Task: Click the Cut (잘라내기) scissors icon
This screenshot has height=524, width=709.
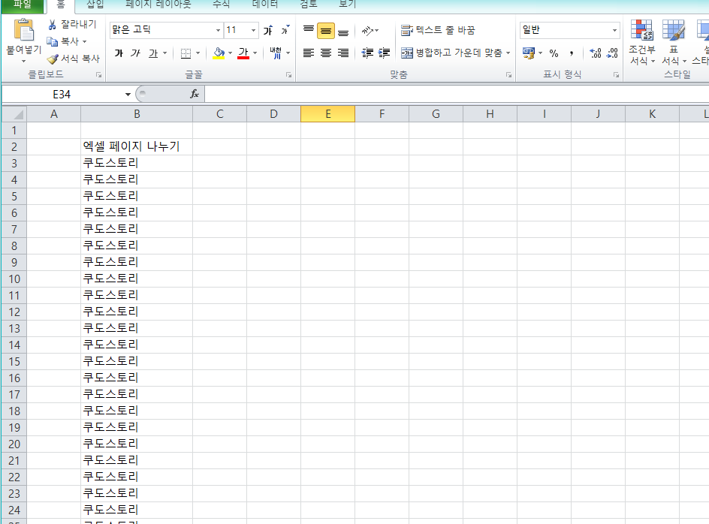Action: pyautogui.click(x=53, y=25)
